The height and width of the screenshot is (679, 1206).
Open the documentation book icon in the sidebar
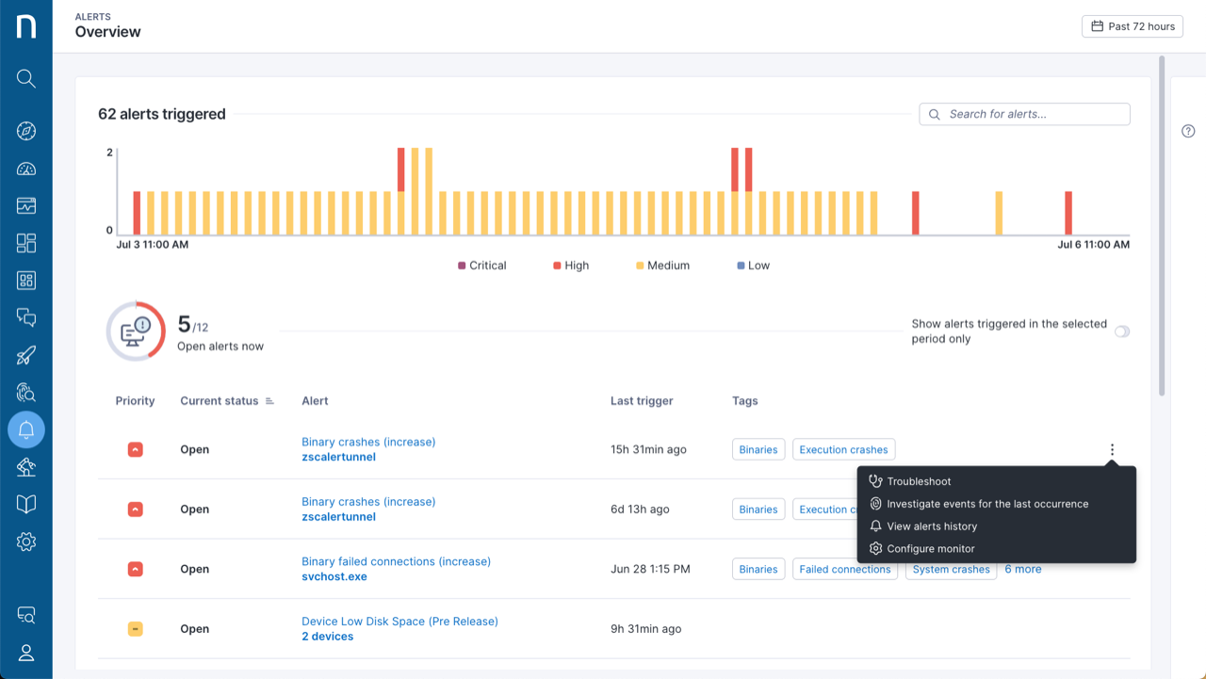click(x=25, y=504)
